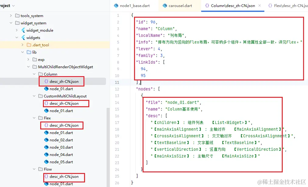Click the JSON icon of Flex's desc_zh-CN.json
Screen dimensions: 308x187
pyautogui.click(x=46, y=125)
